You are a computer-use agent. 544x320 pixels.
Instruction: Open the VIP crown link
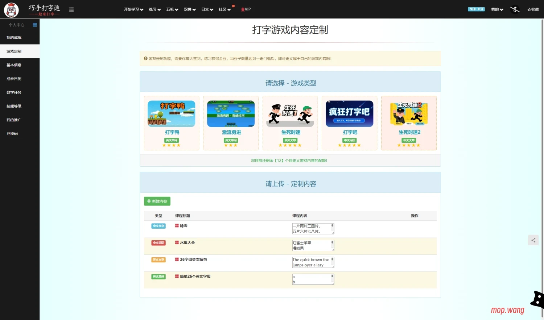point(246,9)
